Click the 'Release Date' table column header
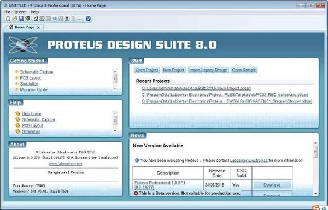328x210 pixels. (217, 173)
